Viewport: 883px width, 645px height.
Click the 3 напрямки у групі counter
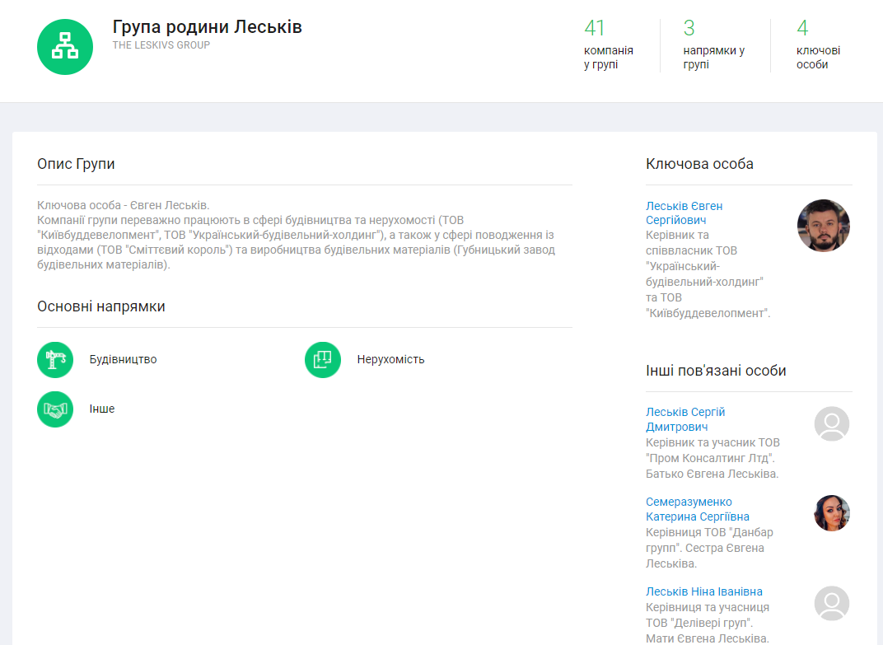tap(713, 45)
